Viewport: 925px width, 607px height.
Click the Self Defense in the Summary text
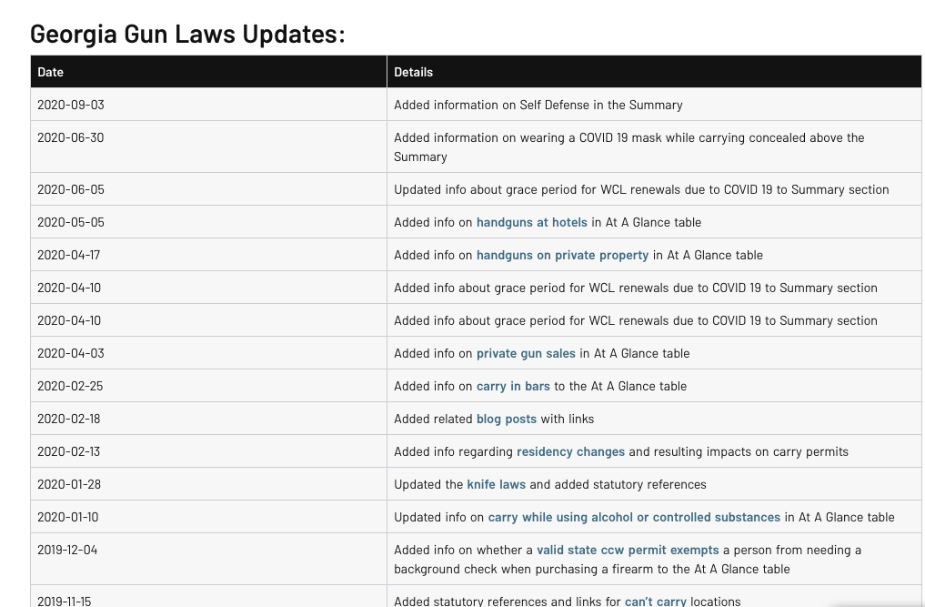point(601,105)
